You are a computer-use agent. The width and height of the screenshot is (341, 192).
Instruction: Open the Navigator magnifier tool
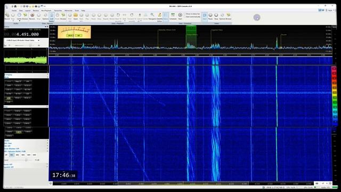click(x=152, y=17)
